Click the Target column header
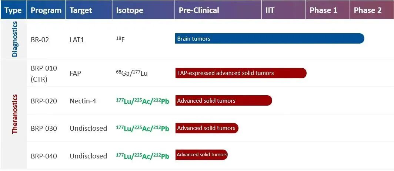The width and height of the screenshot is (394, 171). [x=81, y=10]
